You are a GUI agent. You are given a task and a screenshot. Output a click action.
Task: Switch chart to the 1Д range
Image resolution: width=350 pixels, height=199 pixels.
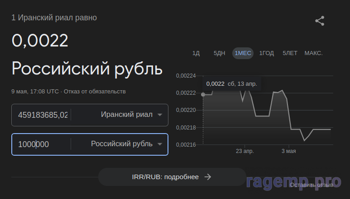click(x=196, y=53)
